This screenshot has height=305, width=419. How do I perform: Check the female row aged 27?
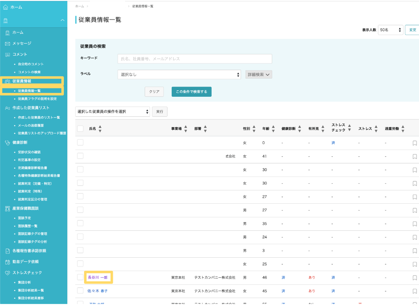(x=80, y=196)
